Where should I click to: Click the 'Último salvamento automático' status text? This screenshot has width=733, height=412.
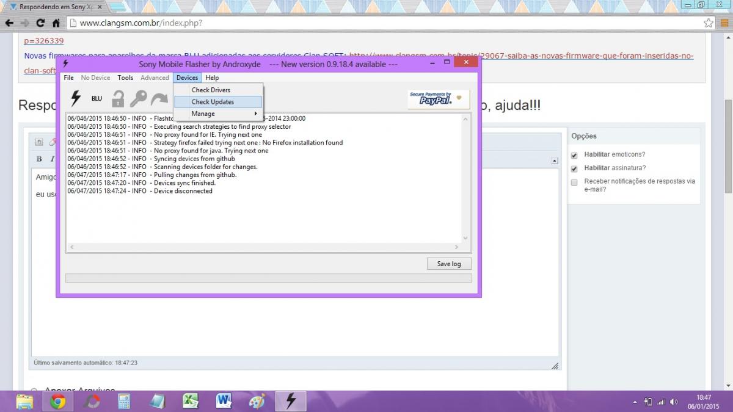86,363
